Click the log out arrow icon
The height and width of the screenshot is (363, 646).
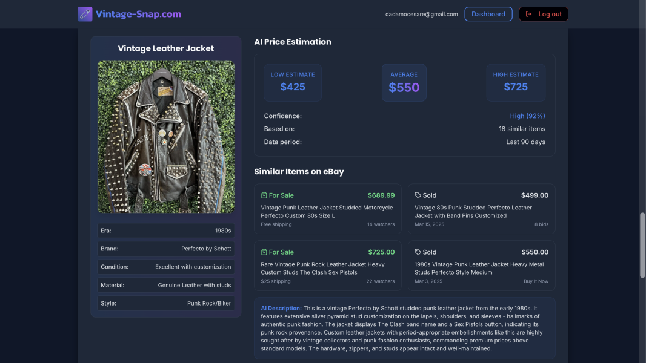point(528,14)
